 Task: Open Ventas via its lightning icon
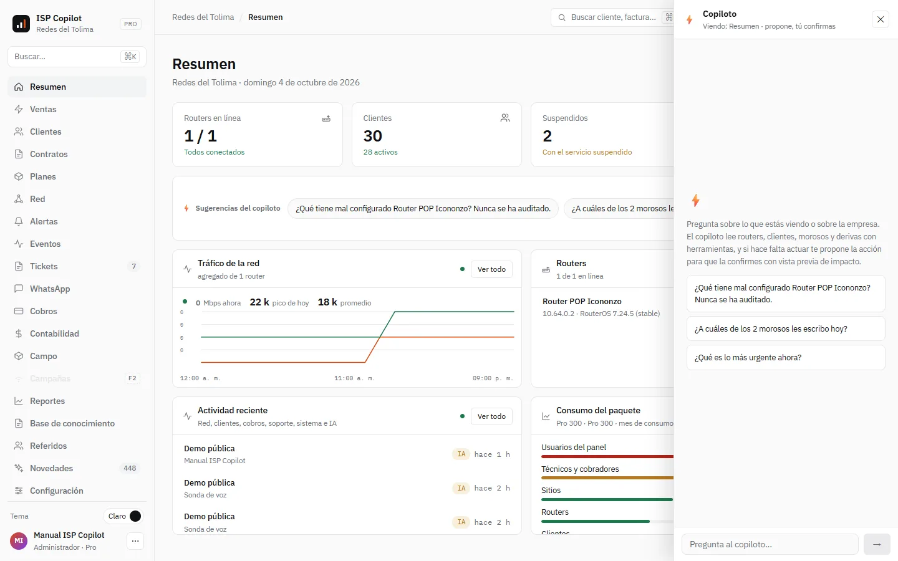(19, 109)
